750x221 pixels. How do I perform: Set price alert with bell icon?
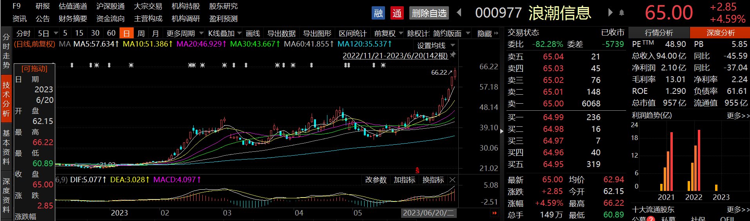tap(621, 13)
